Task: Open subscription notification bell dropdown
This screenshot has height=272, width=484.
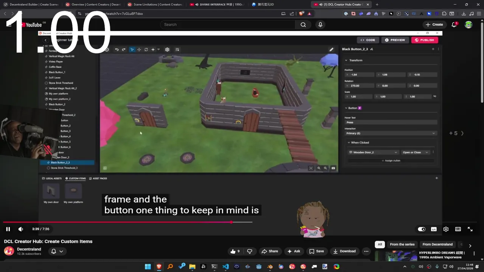Action: point(57,251)
